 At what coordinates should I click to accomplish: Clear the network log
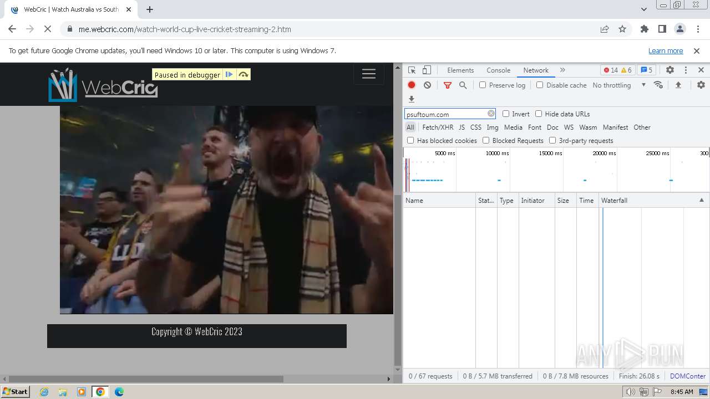click(427, 85)
